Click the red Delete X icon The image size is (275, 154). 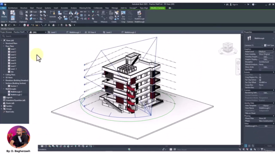tap(89, 19)
